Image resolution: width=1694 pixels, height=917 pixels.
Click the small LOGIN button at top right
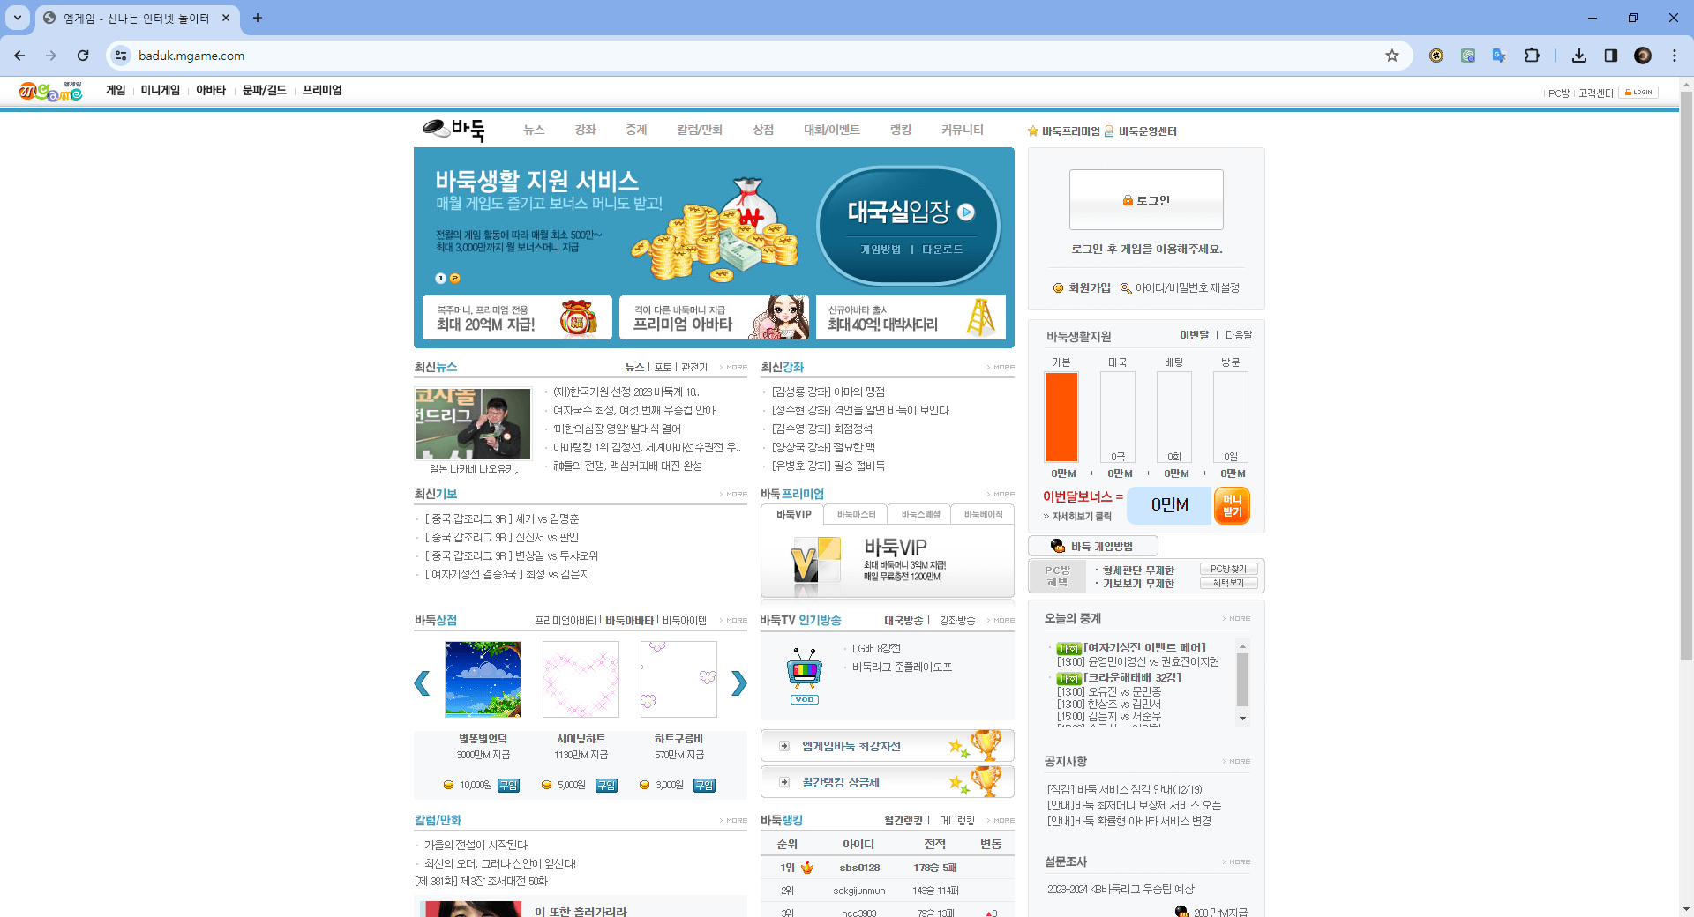tap(1639, 93)
